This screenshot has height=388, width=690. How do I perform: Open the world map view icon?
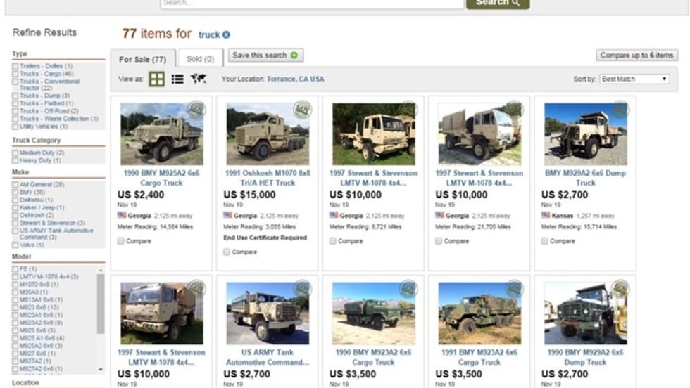[199, 79]
